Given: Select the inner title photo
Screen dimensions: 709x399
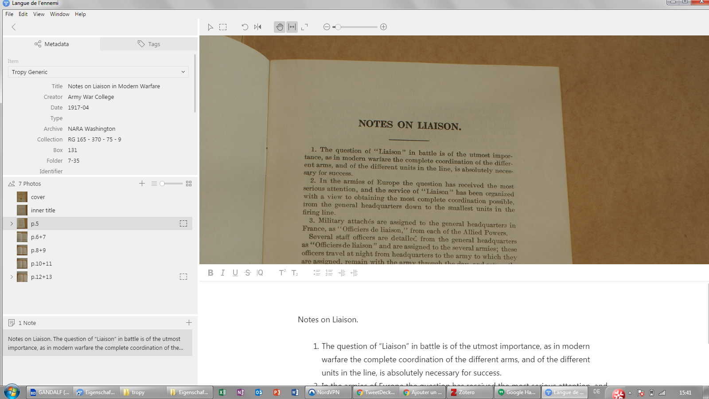Looking at the screenshot, I should (x=97, y=210).
